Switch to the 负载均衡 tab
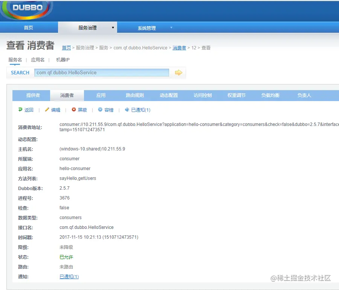 270,95
